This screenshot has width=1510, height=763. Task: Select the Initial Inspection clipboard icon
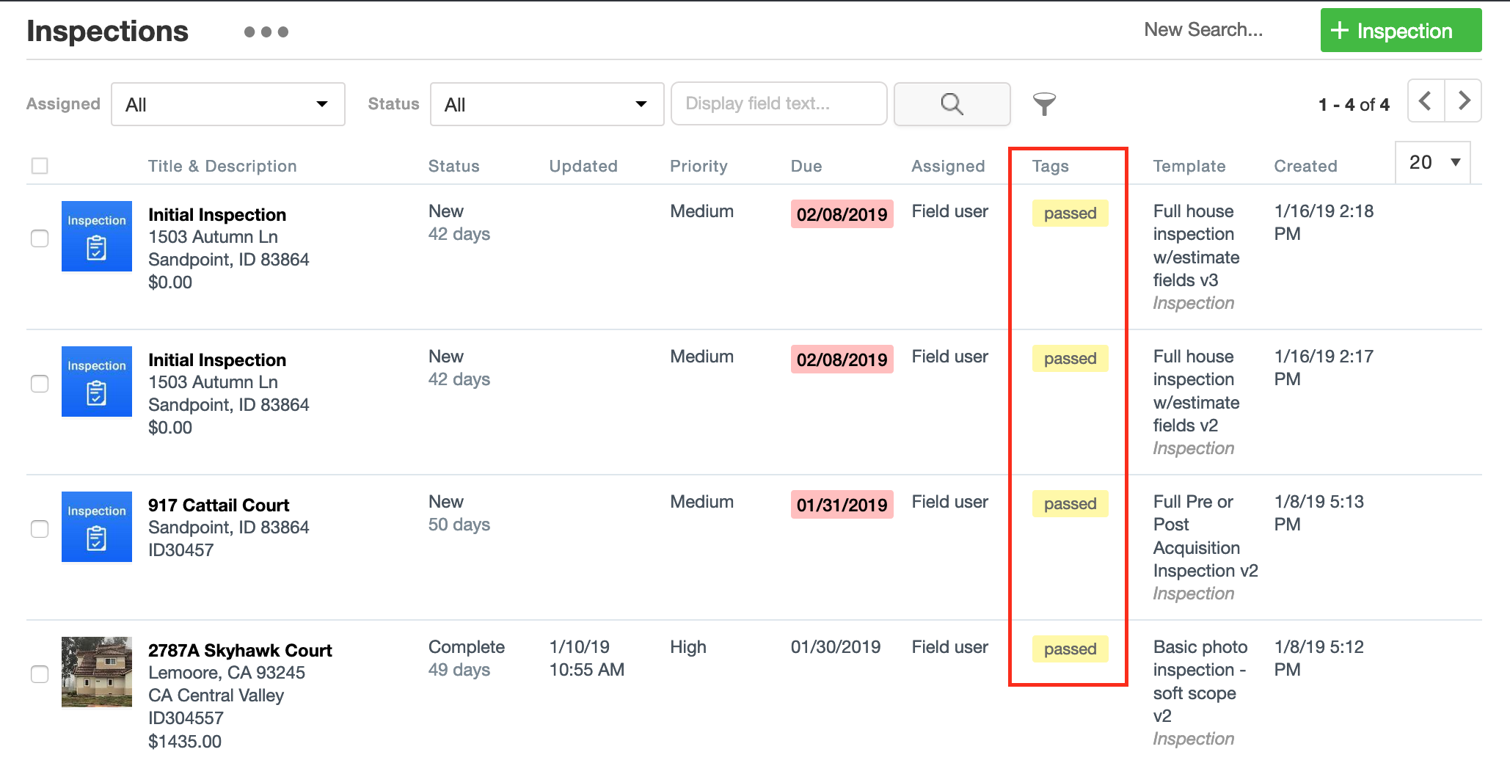pyautogui.click(x=96, y=236)
